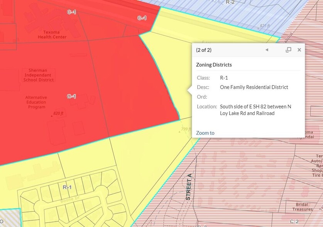Image resolution: width=323 pixels, height=227 pixels.
Task: Click the 799 ft elevation marker
Action: pyautogui.click(x=186, y=129)
